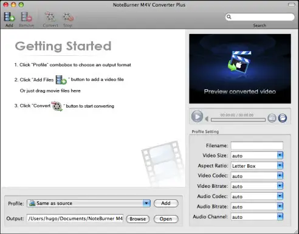Take a snapshot with the camera icon
This screenshot has width=299, height=234.
coord(272,118)
